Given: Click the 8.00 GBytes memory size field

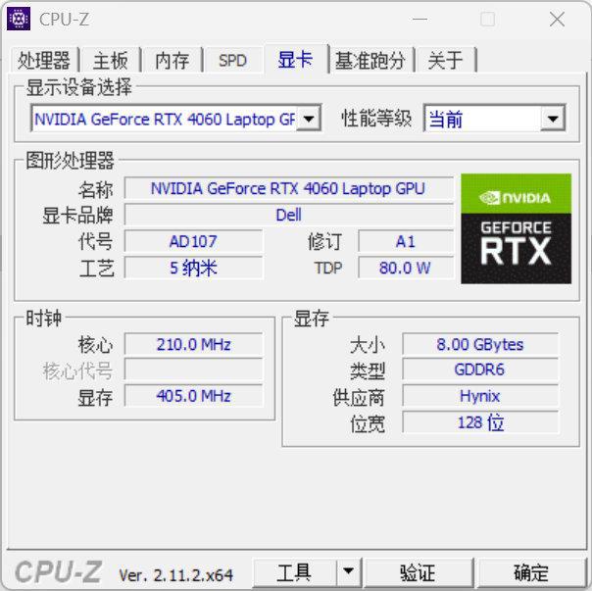Looking at the screenshot, I should pyautogui.click(x=479, y=344).
